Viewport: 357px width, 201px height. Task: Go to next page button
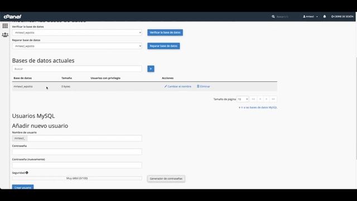pyautogui.click(x=267, y=99)
